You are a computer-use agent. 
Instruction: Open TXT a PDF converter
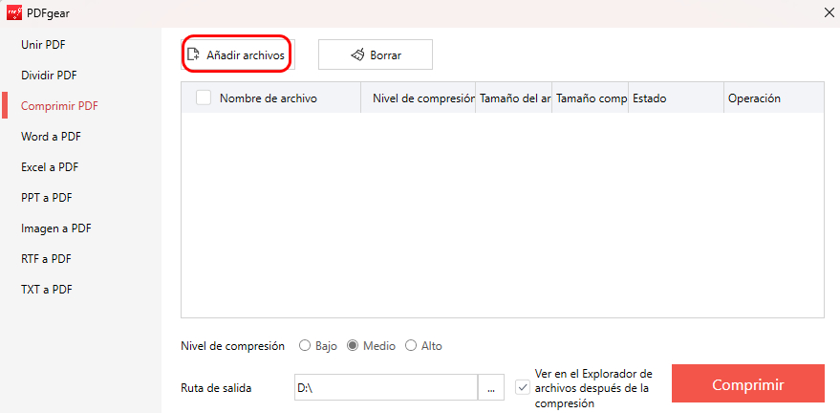point(47,290)
